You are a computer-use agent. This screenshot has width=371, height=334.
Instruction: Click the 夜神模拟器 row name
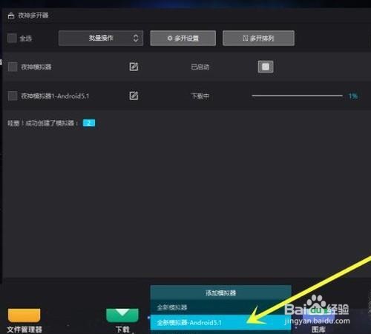click(36, 67)
